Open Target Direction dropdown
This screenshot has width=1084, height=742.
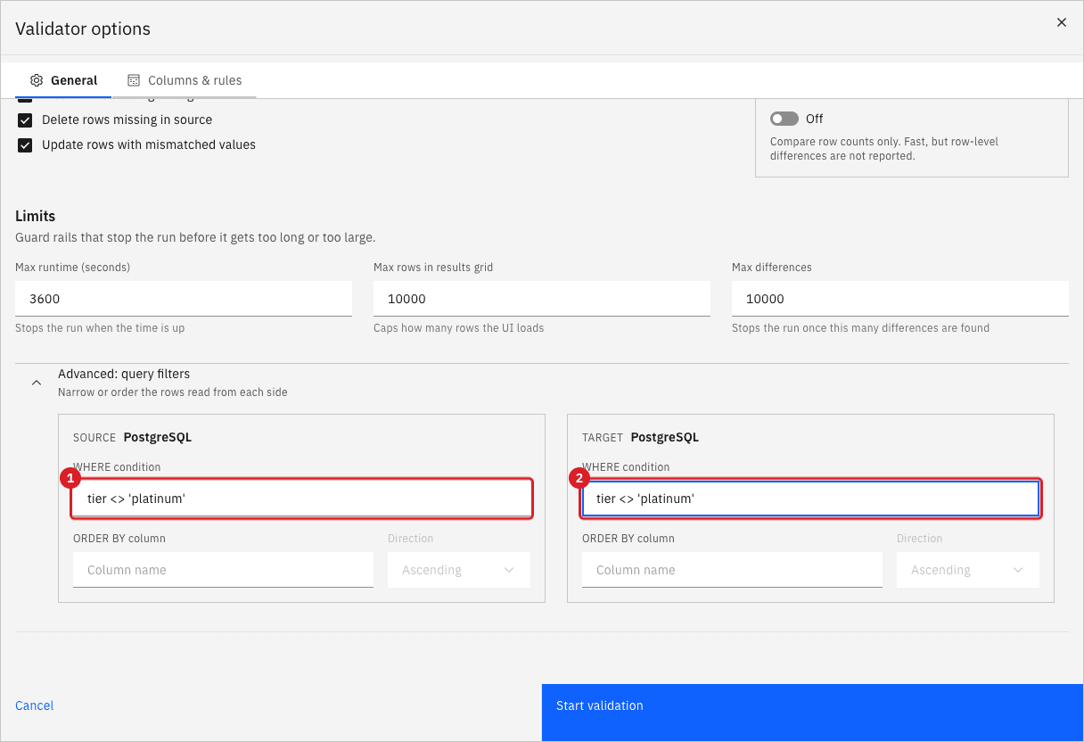coord(968,570)
